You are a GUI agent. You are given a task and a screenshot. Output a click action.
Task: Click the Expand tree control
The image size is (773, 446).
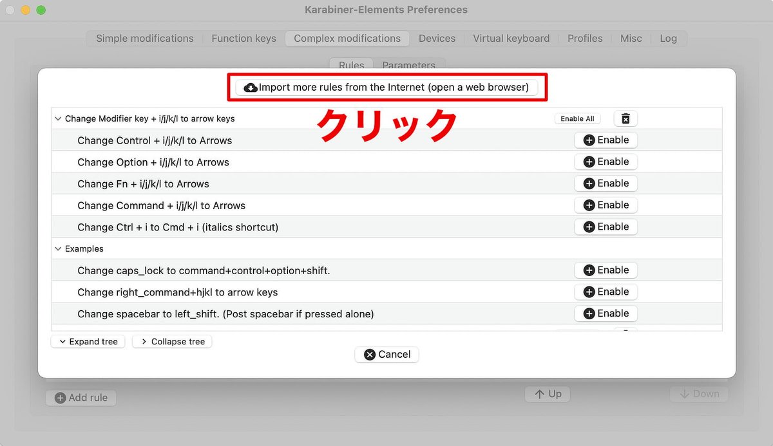[88, 341]
